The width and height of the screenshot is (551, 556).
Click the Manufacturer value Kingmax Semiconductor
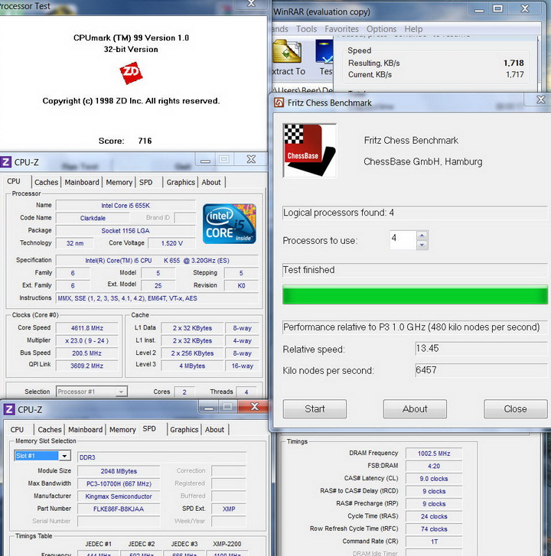click(119, 496)
